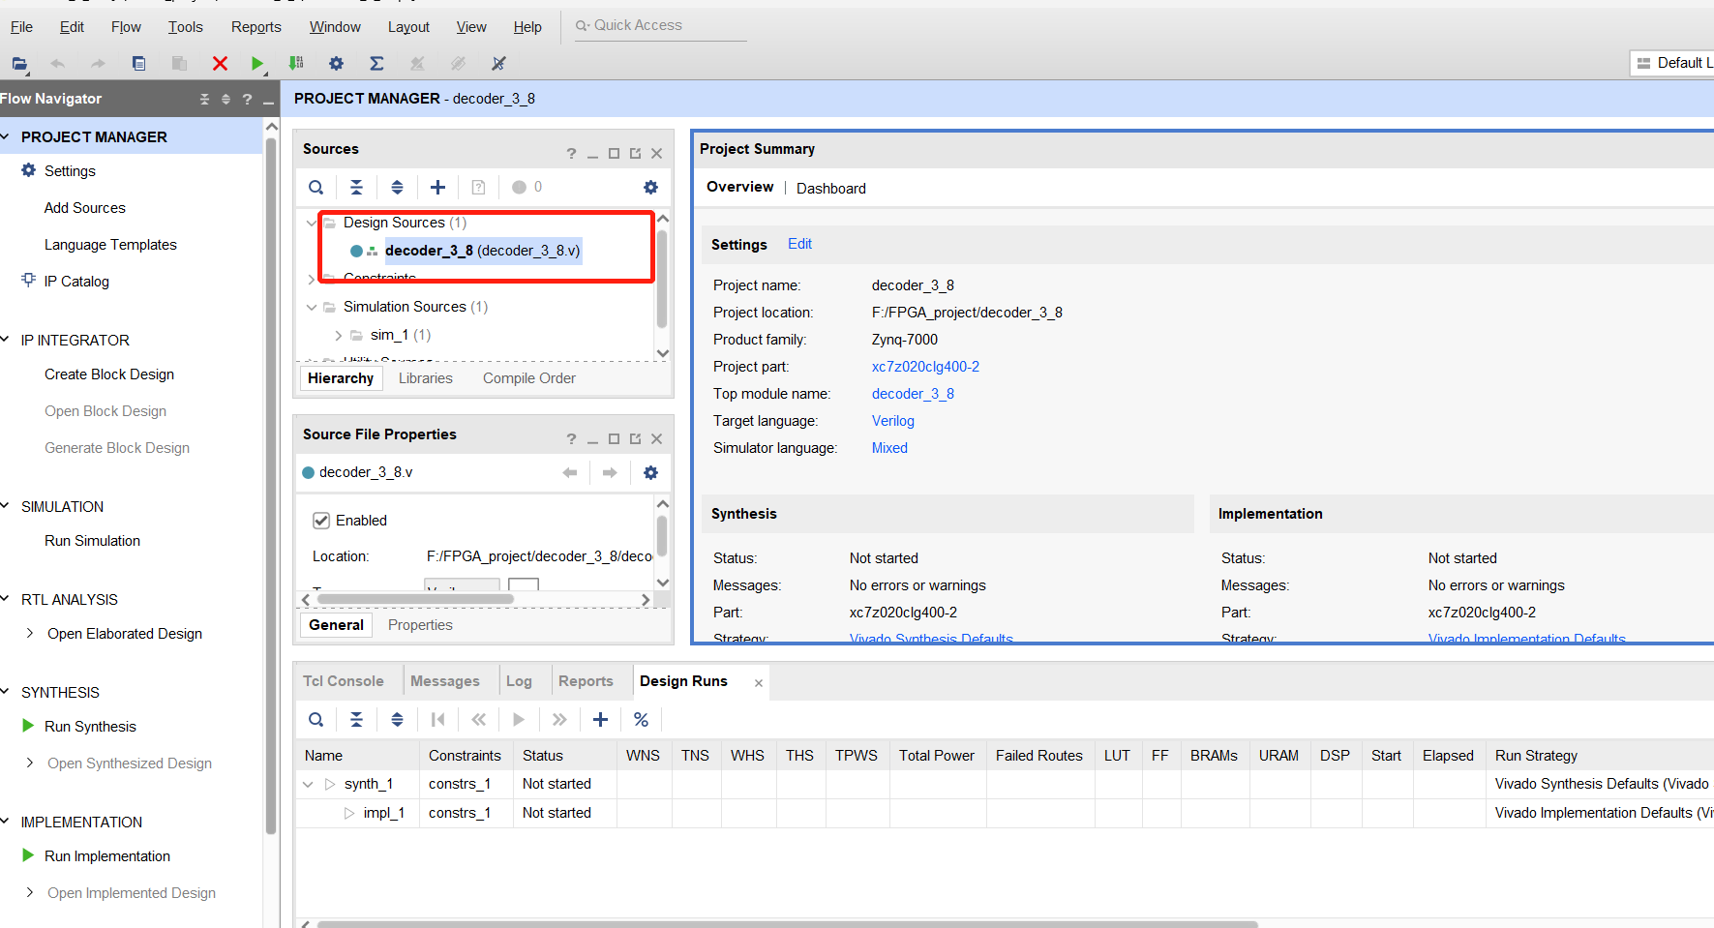Float the Sources panel

point(635,154)
